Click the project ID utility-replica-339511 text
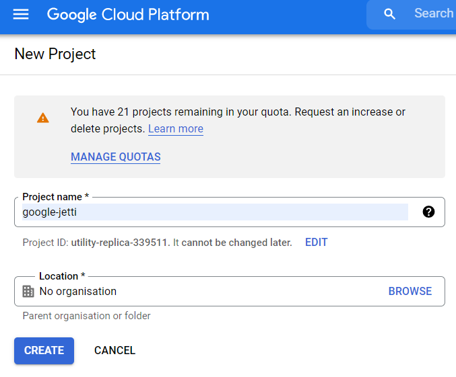The height and width of the screenshot is (377, 456). pyautogui.click(x=119, y=243)
